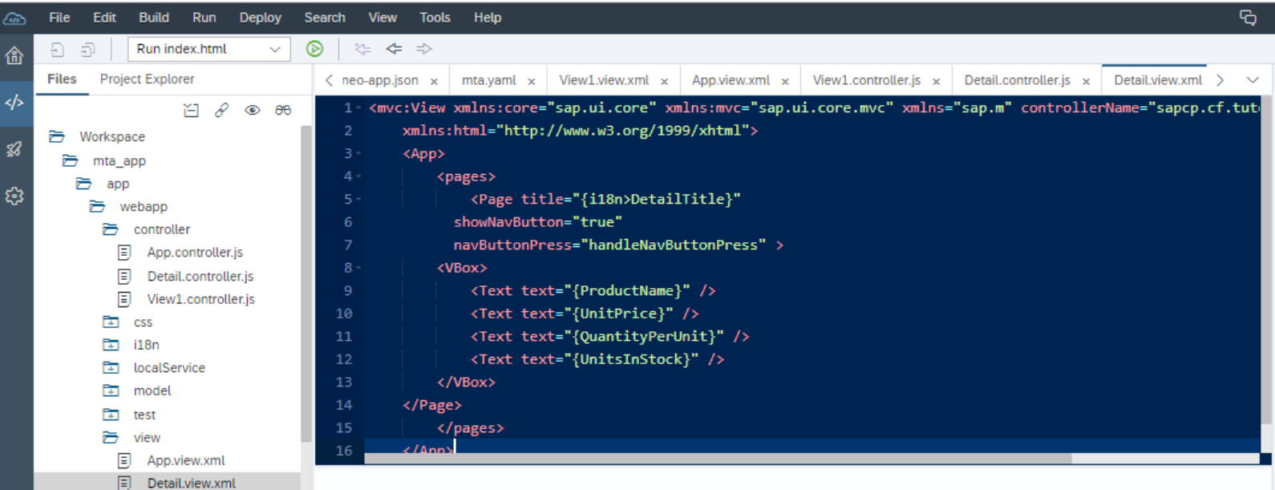The height and width of the screenshot is (490, 1275).
Task: Open the Tools menu
Action: click(435, 18)
